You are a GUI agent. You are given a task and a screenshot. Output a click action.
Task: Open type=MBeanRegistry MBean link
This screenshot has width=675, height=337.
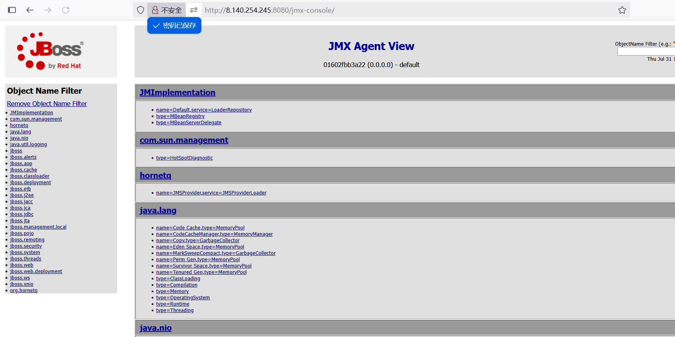pyautogui.click(x=180, y=116)
